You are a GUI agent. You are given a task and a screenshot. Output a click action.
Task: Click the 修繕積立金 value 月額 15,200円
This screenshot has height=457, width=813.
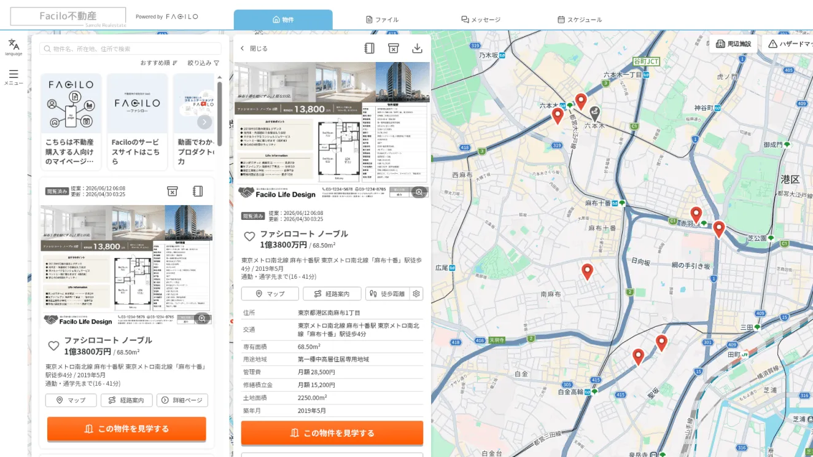pos(316,385)
